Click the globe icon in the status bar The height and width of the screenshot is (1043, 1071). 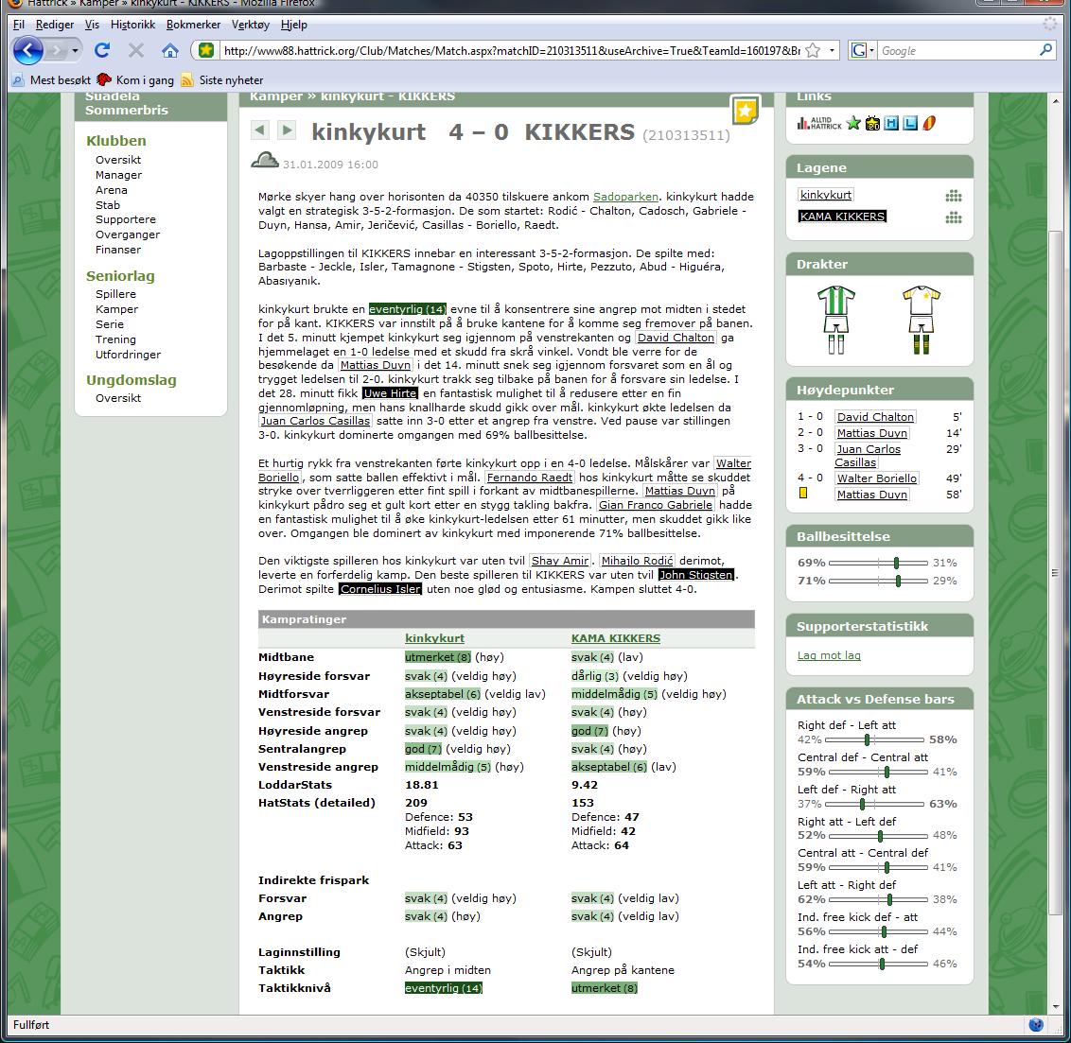click(1036, 1025)
